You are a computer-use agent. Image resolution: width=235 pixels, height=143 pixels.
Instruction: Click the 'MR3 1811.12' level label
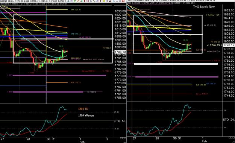tap(76, 34)
